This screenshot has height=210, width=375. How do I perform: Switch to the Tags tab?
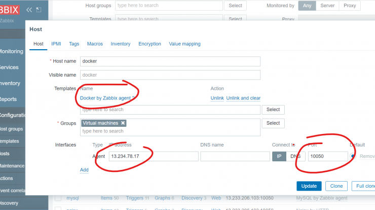(74, 44)
